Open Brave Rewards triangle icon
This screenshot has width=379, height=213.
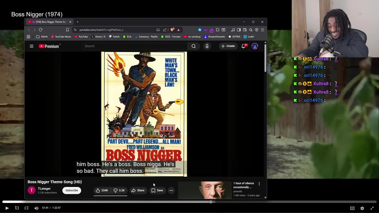(178, 30)
